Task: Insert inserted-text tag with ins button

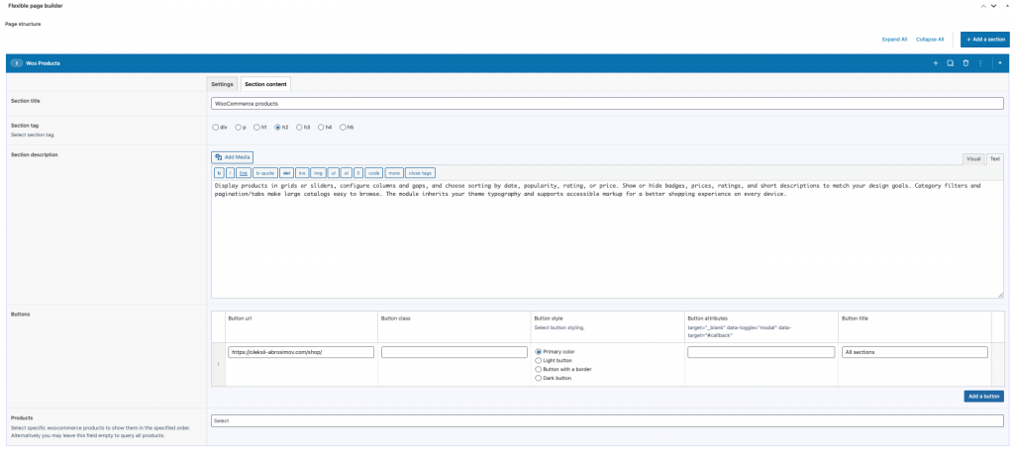Action: click(x=302, y=173)
